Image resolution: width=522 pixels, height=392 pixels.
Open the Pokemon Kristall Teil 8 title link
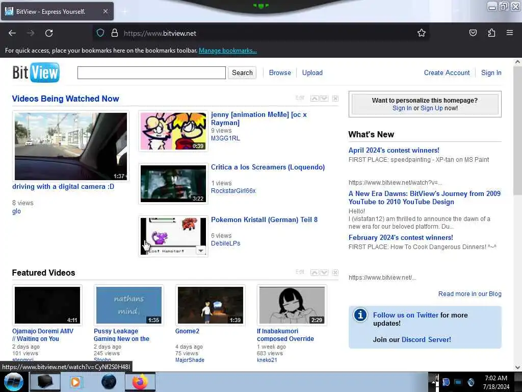click(265, 219)
